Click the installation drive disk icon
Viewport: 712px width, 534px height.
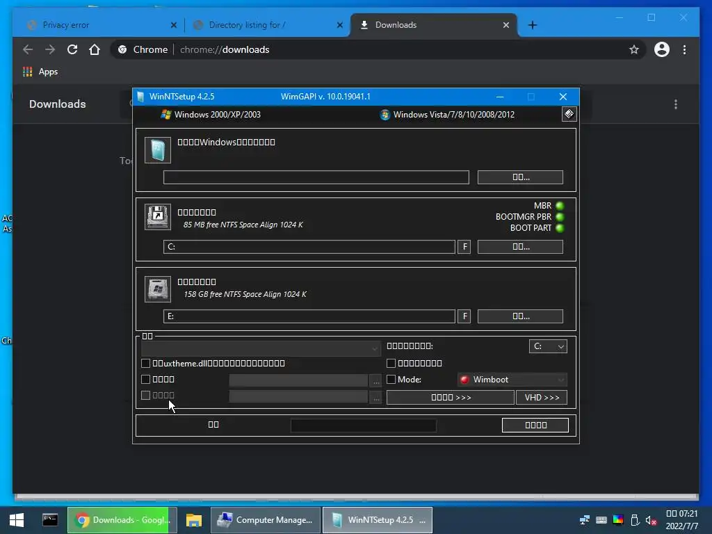pos(158,289)
